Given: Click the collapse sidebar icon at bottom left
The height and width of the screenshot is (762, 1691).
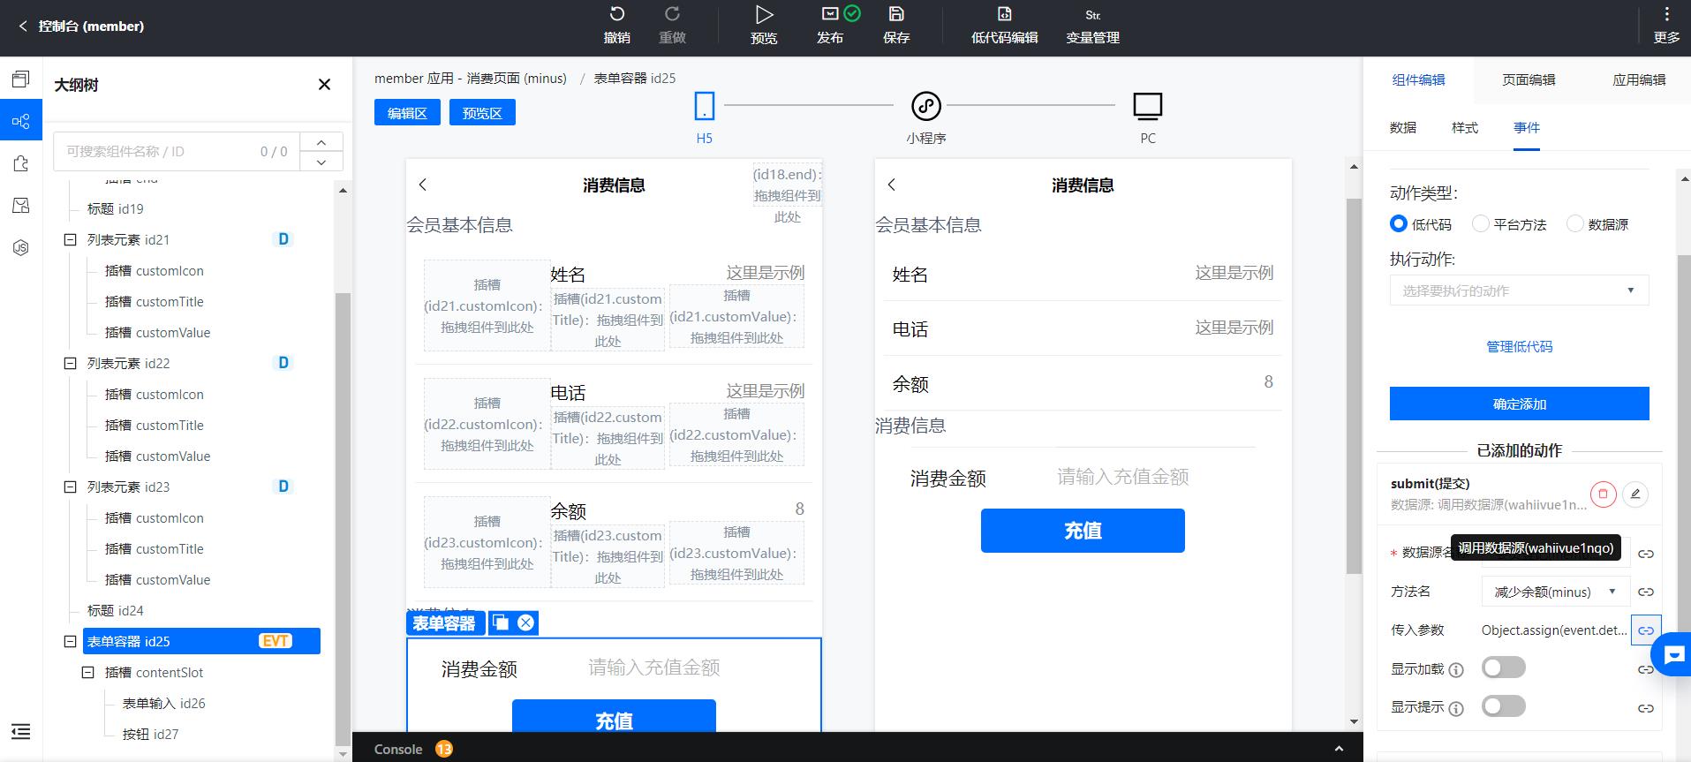Looking at the screenshot, I should tap(21, 731).
